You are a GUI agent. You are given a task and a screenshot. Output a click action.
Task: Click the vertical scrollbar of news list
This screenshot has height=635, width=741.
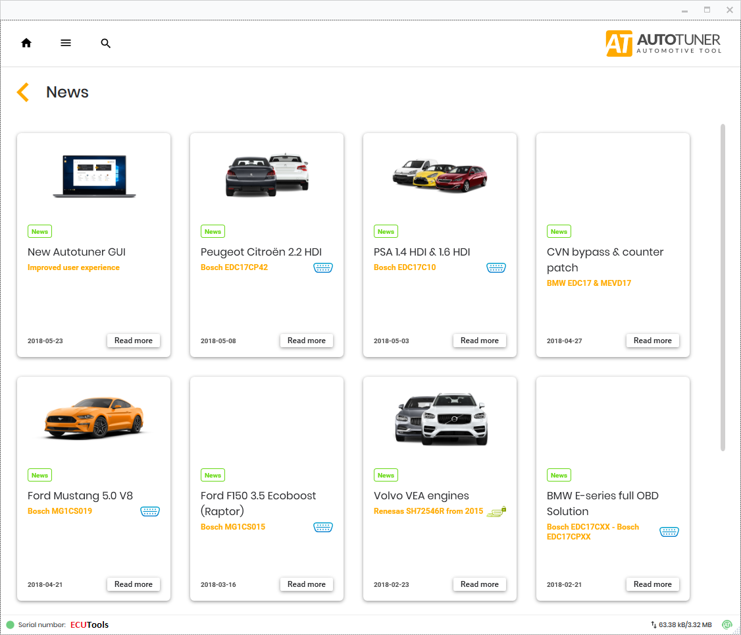point(723,287)
